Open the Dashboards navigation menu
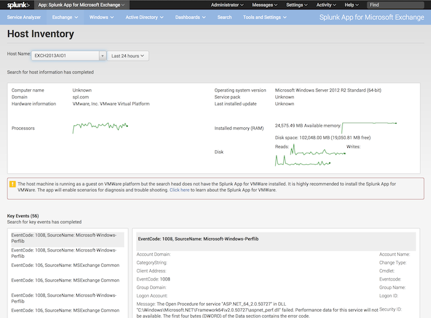Viewport: 431px width, 318px height. 190,17
